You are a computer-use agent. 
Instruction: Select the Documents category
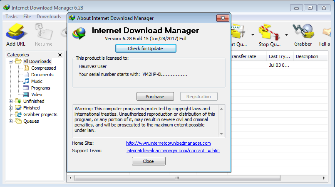point(42,75)
